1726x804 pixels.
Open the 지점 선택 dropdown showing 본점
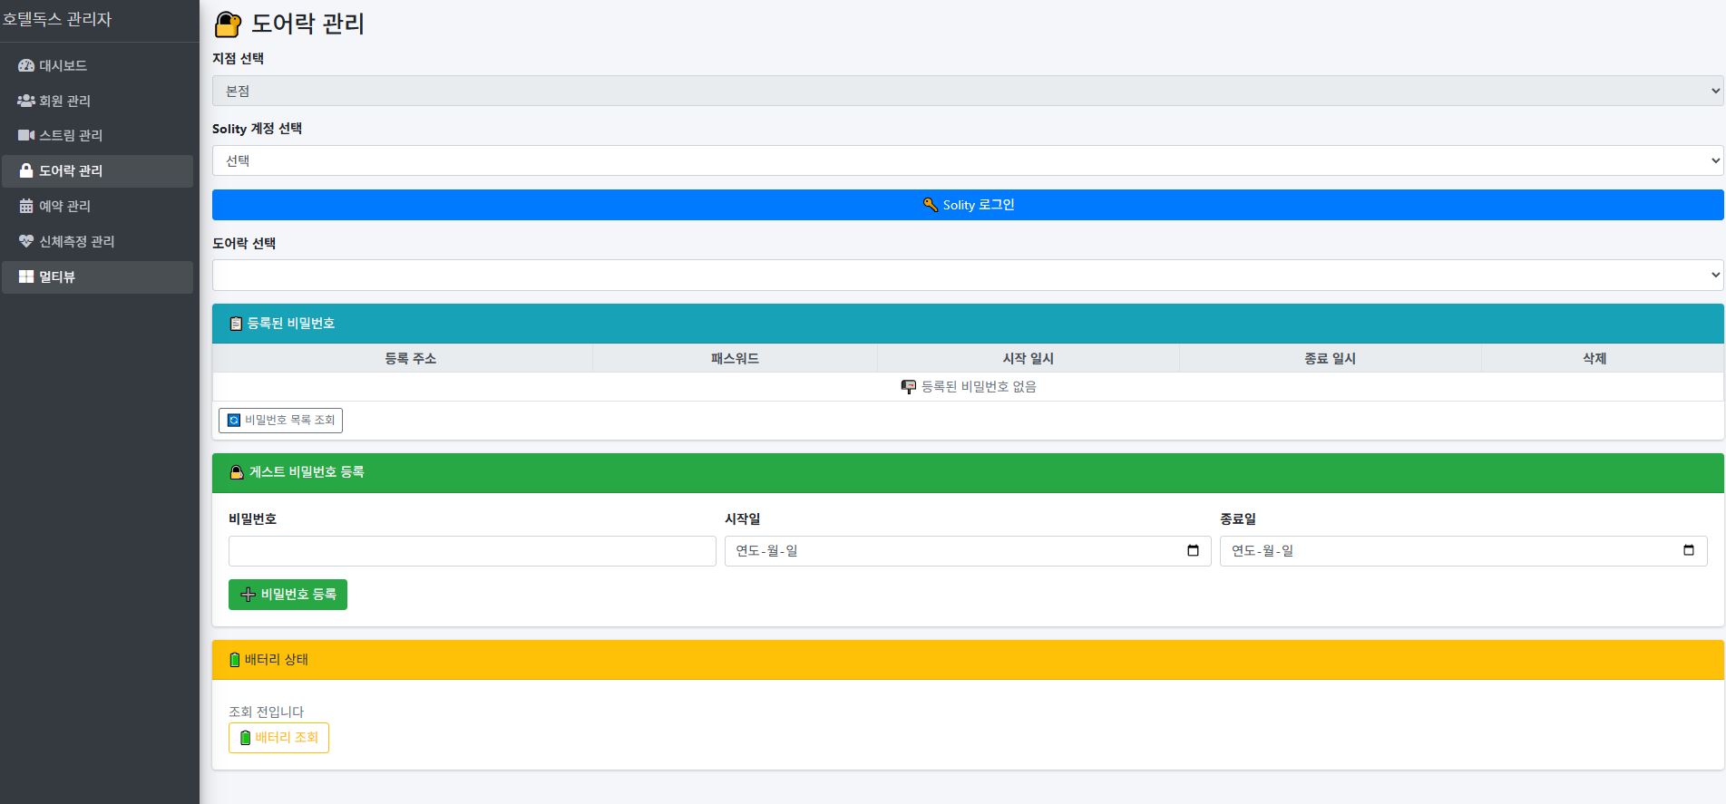click(968, 91)
